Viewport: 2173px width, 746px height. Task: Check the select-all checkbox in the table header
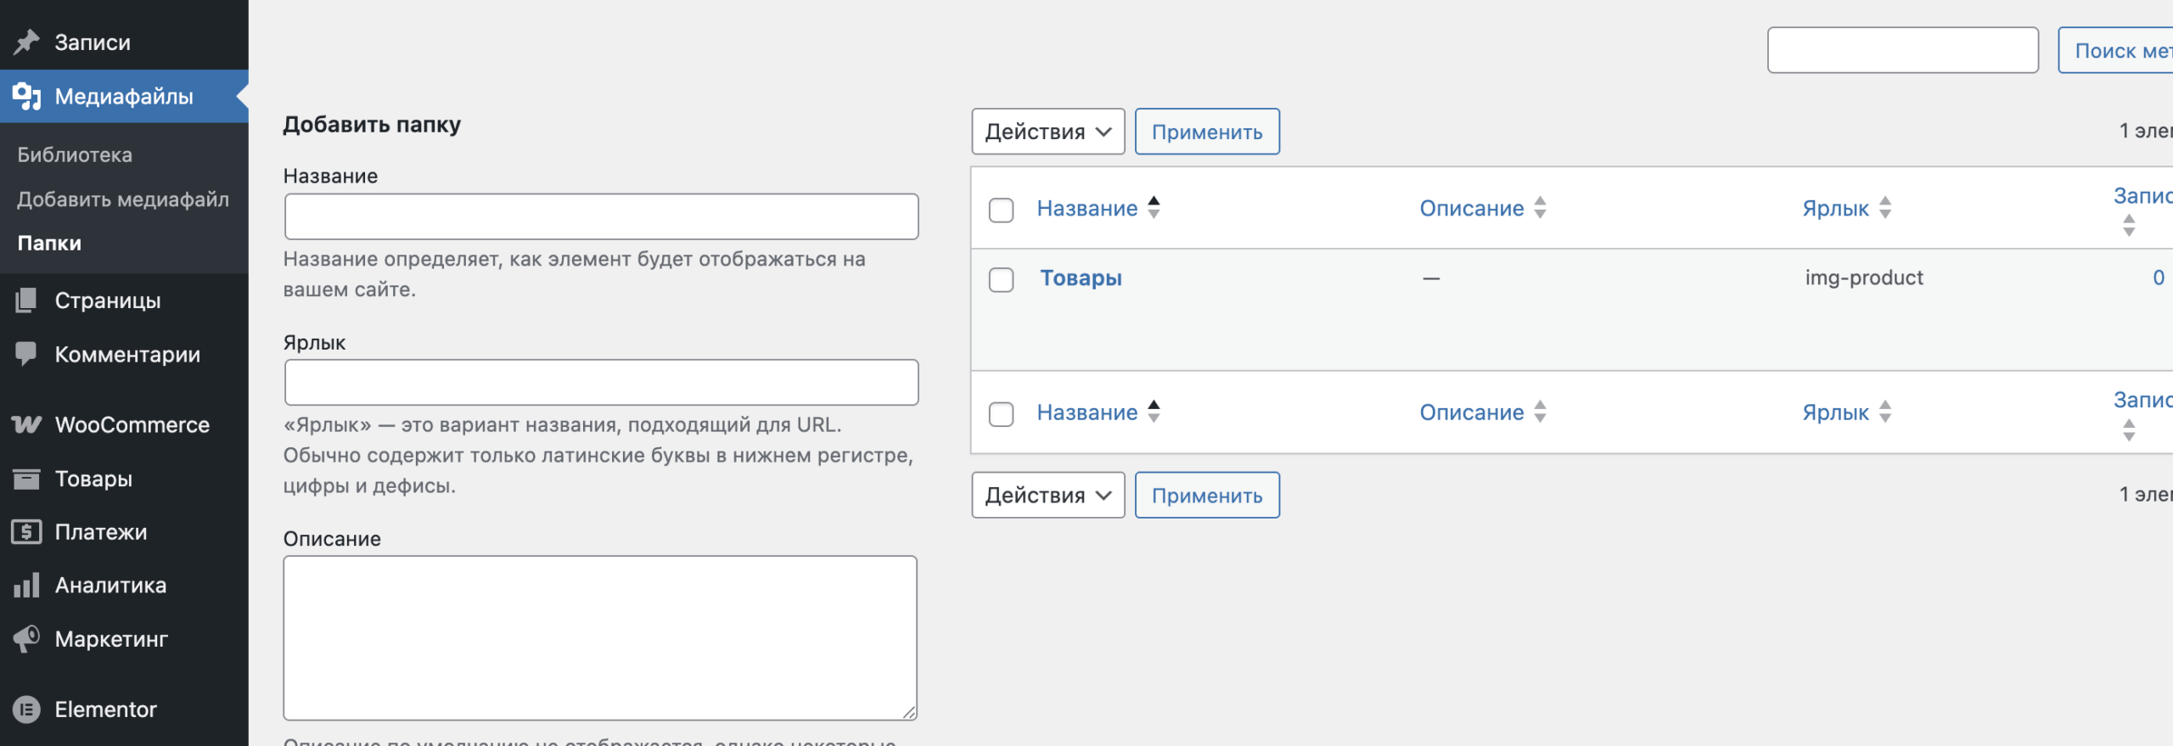(1002, 210)
